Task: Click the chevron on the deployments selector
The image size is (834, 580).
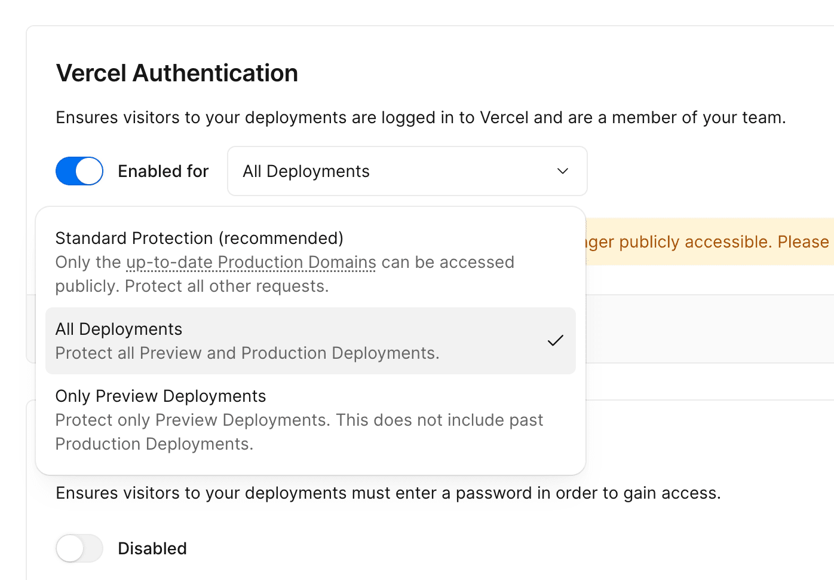Action: click(x=562, y=171)
